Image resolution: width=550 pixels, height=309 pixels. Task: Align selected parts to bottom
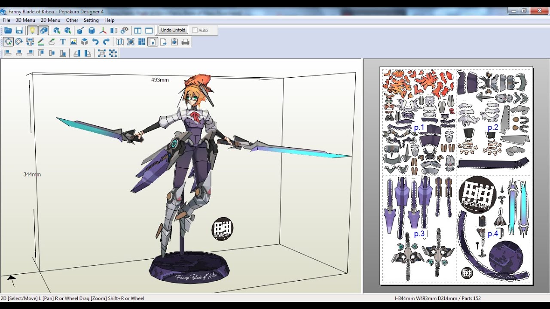63,53
